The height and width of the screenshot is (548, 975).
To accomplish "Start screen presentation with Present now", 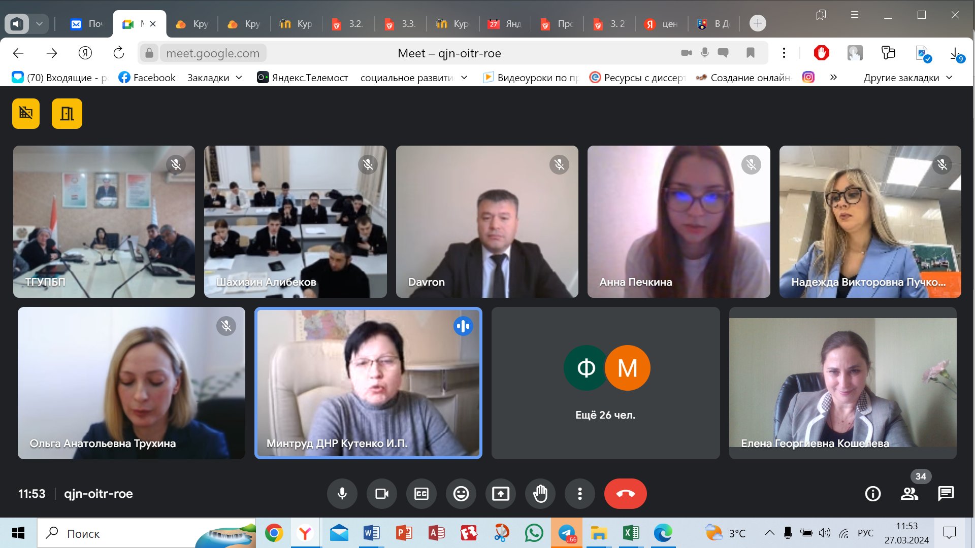I will click(x=500, y=494).
